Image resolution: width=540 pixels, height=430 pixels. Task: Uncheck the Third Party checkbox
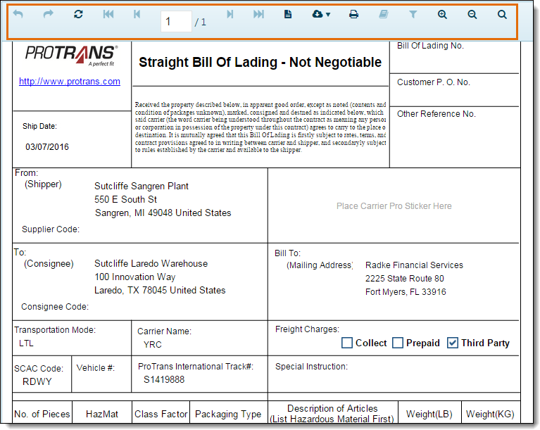tap(453, 343)
